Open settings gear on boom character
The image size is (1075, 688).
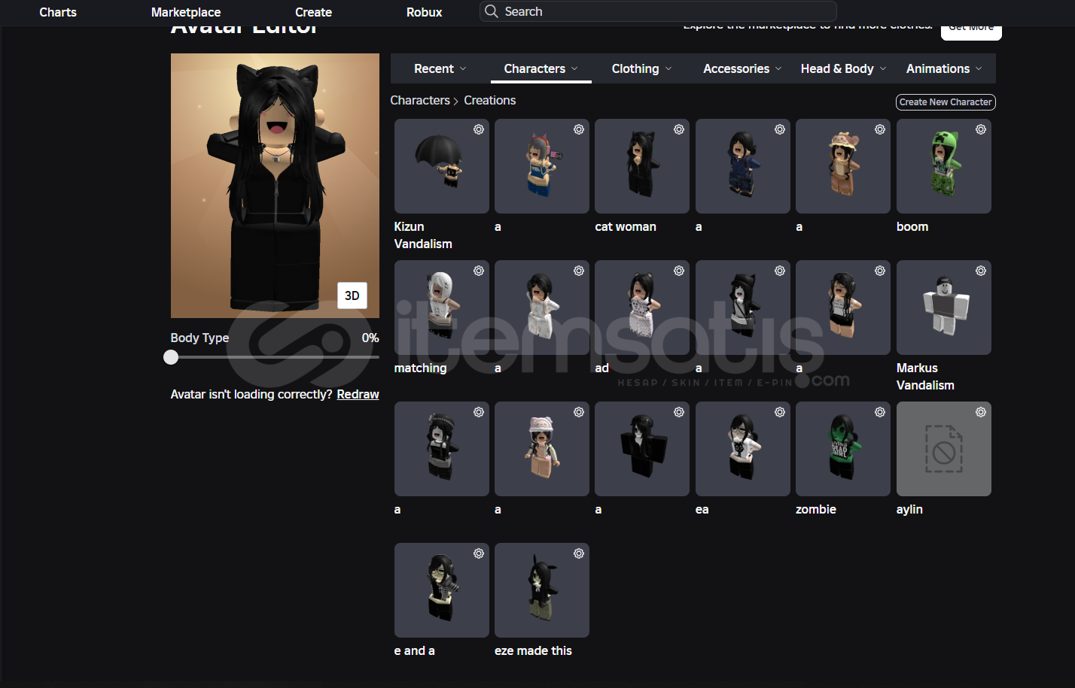pyautogui.click(x=981, y=129)
